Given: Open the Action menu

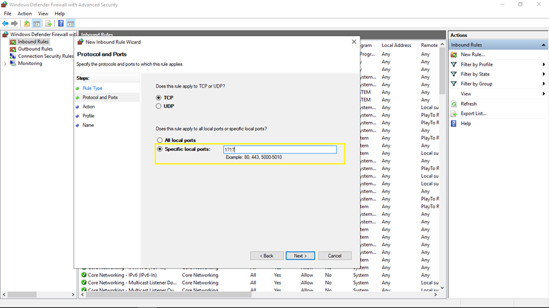Looking at the screenshot, I should pos(25,14).
